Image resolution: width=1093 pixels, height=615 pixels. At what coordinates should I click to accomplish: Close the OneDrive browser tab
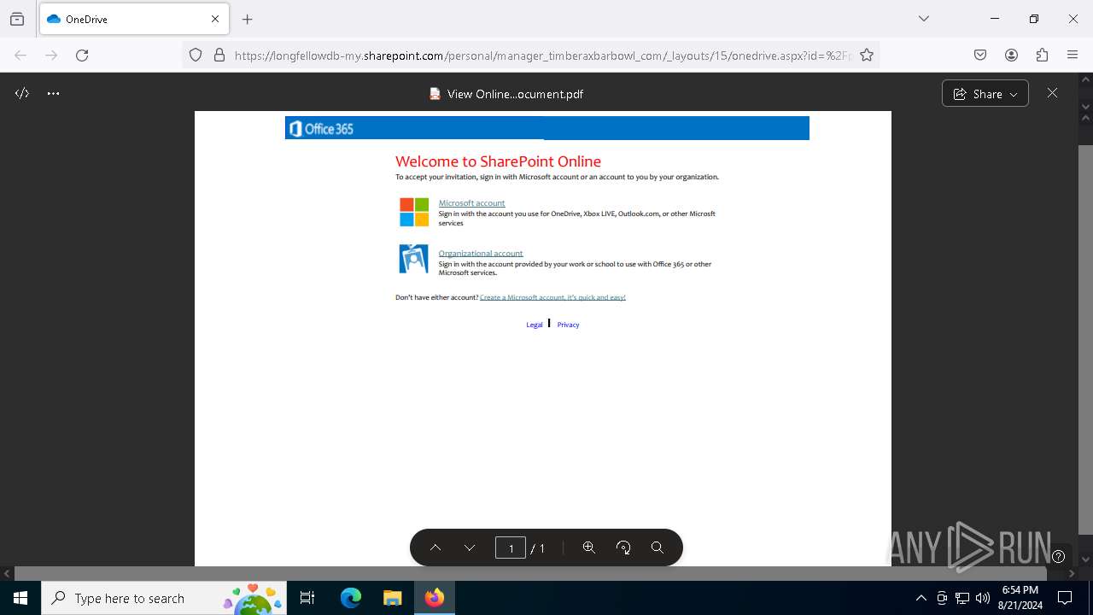pyautogui.click(x=215, y=19)
